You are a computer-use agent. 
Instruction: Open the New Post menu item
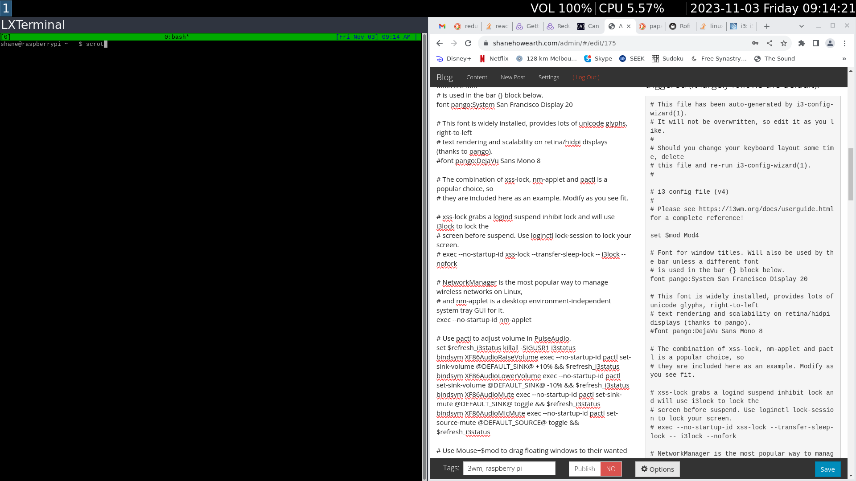513,77
